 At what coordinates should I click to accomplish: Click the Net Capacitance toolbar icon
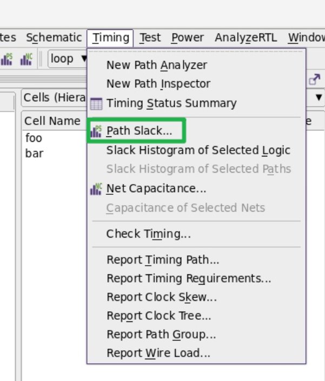(x=26, y=60)
